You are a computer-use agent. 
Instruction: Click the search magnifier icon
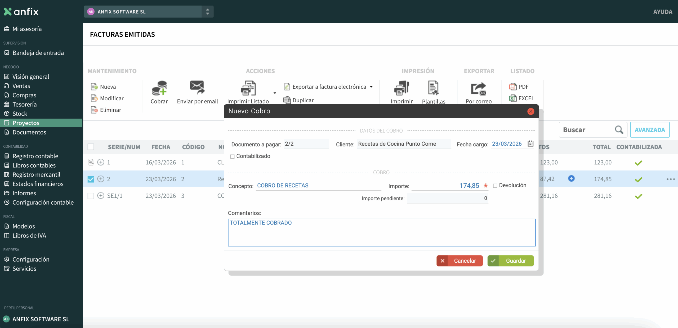619,130
